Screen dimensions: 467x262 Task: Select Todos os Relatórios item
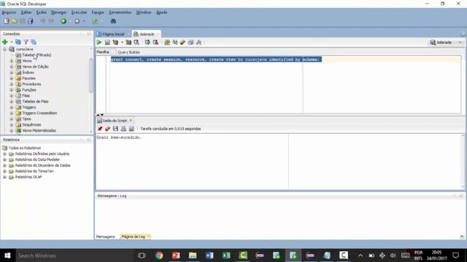coord(25,148)
